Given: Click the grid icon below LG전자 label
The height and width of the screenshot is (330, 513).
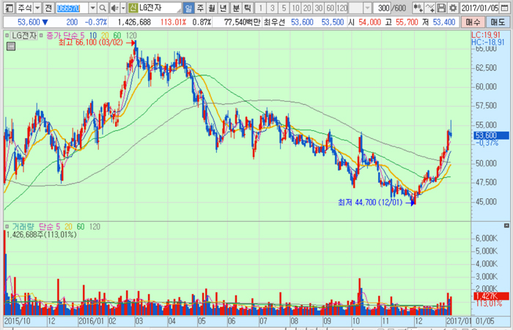Looking at the screenshot, I should click(x=11, y=45).
